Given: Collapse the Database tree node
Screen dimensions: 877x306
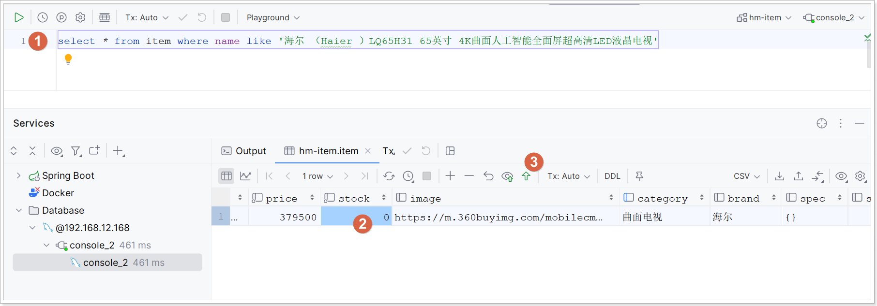Looking at the screenshot, I should [18, 210].
